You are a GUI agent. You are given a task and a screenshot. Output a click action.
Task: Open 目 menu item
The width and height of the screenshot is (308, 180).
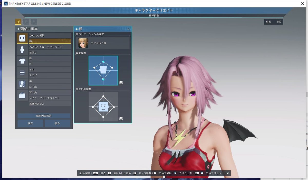pos(50,64)
